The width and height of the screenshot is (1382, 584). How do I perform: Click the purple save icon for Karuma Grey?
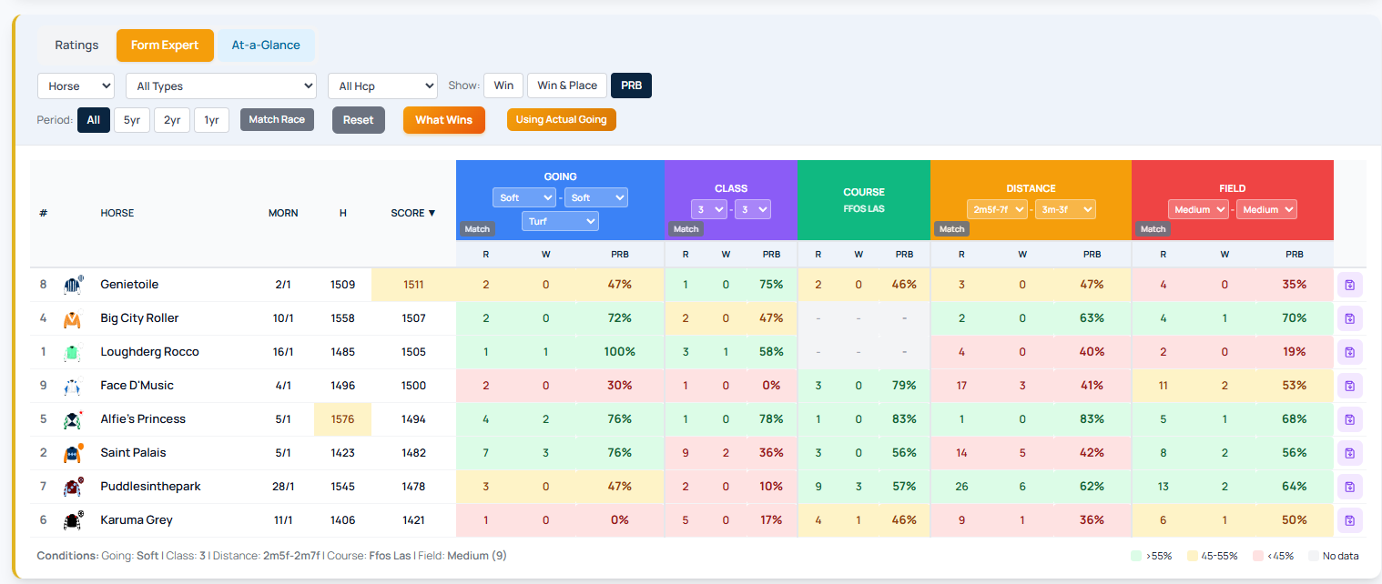1349,520
